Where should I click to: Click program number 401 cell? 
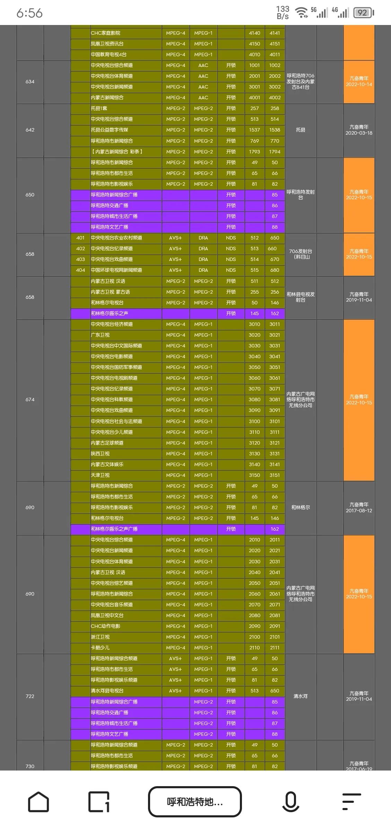tap(80, 238)
